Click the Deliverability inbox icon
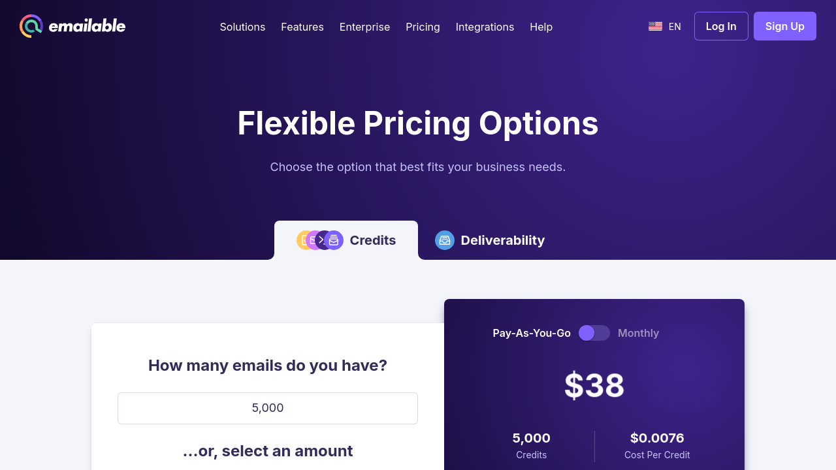Screen dimensions: 836x470 (x=445, y=240)
